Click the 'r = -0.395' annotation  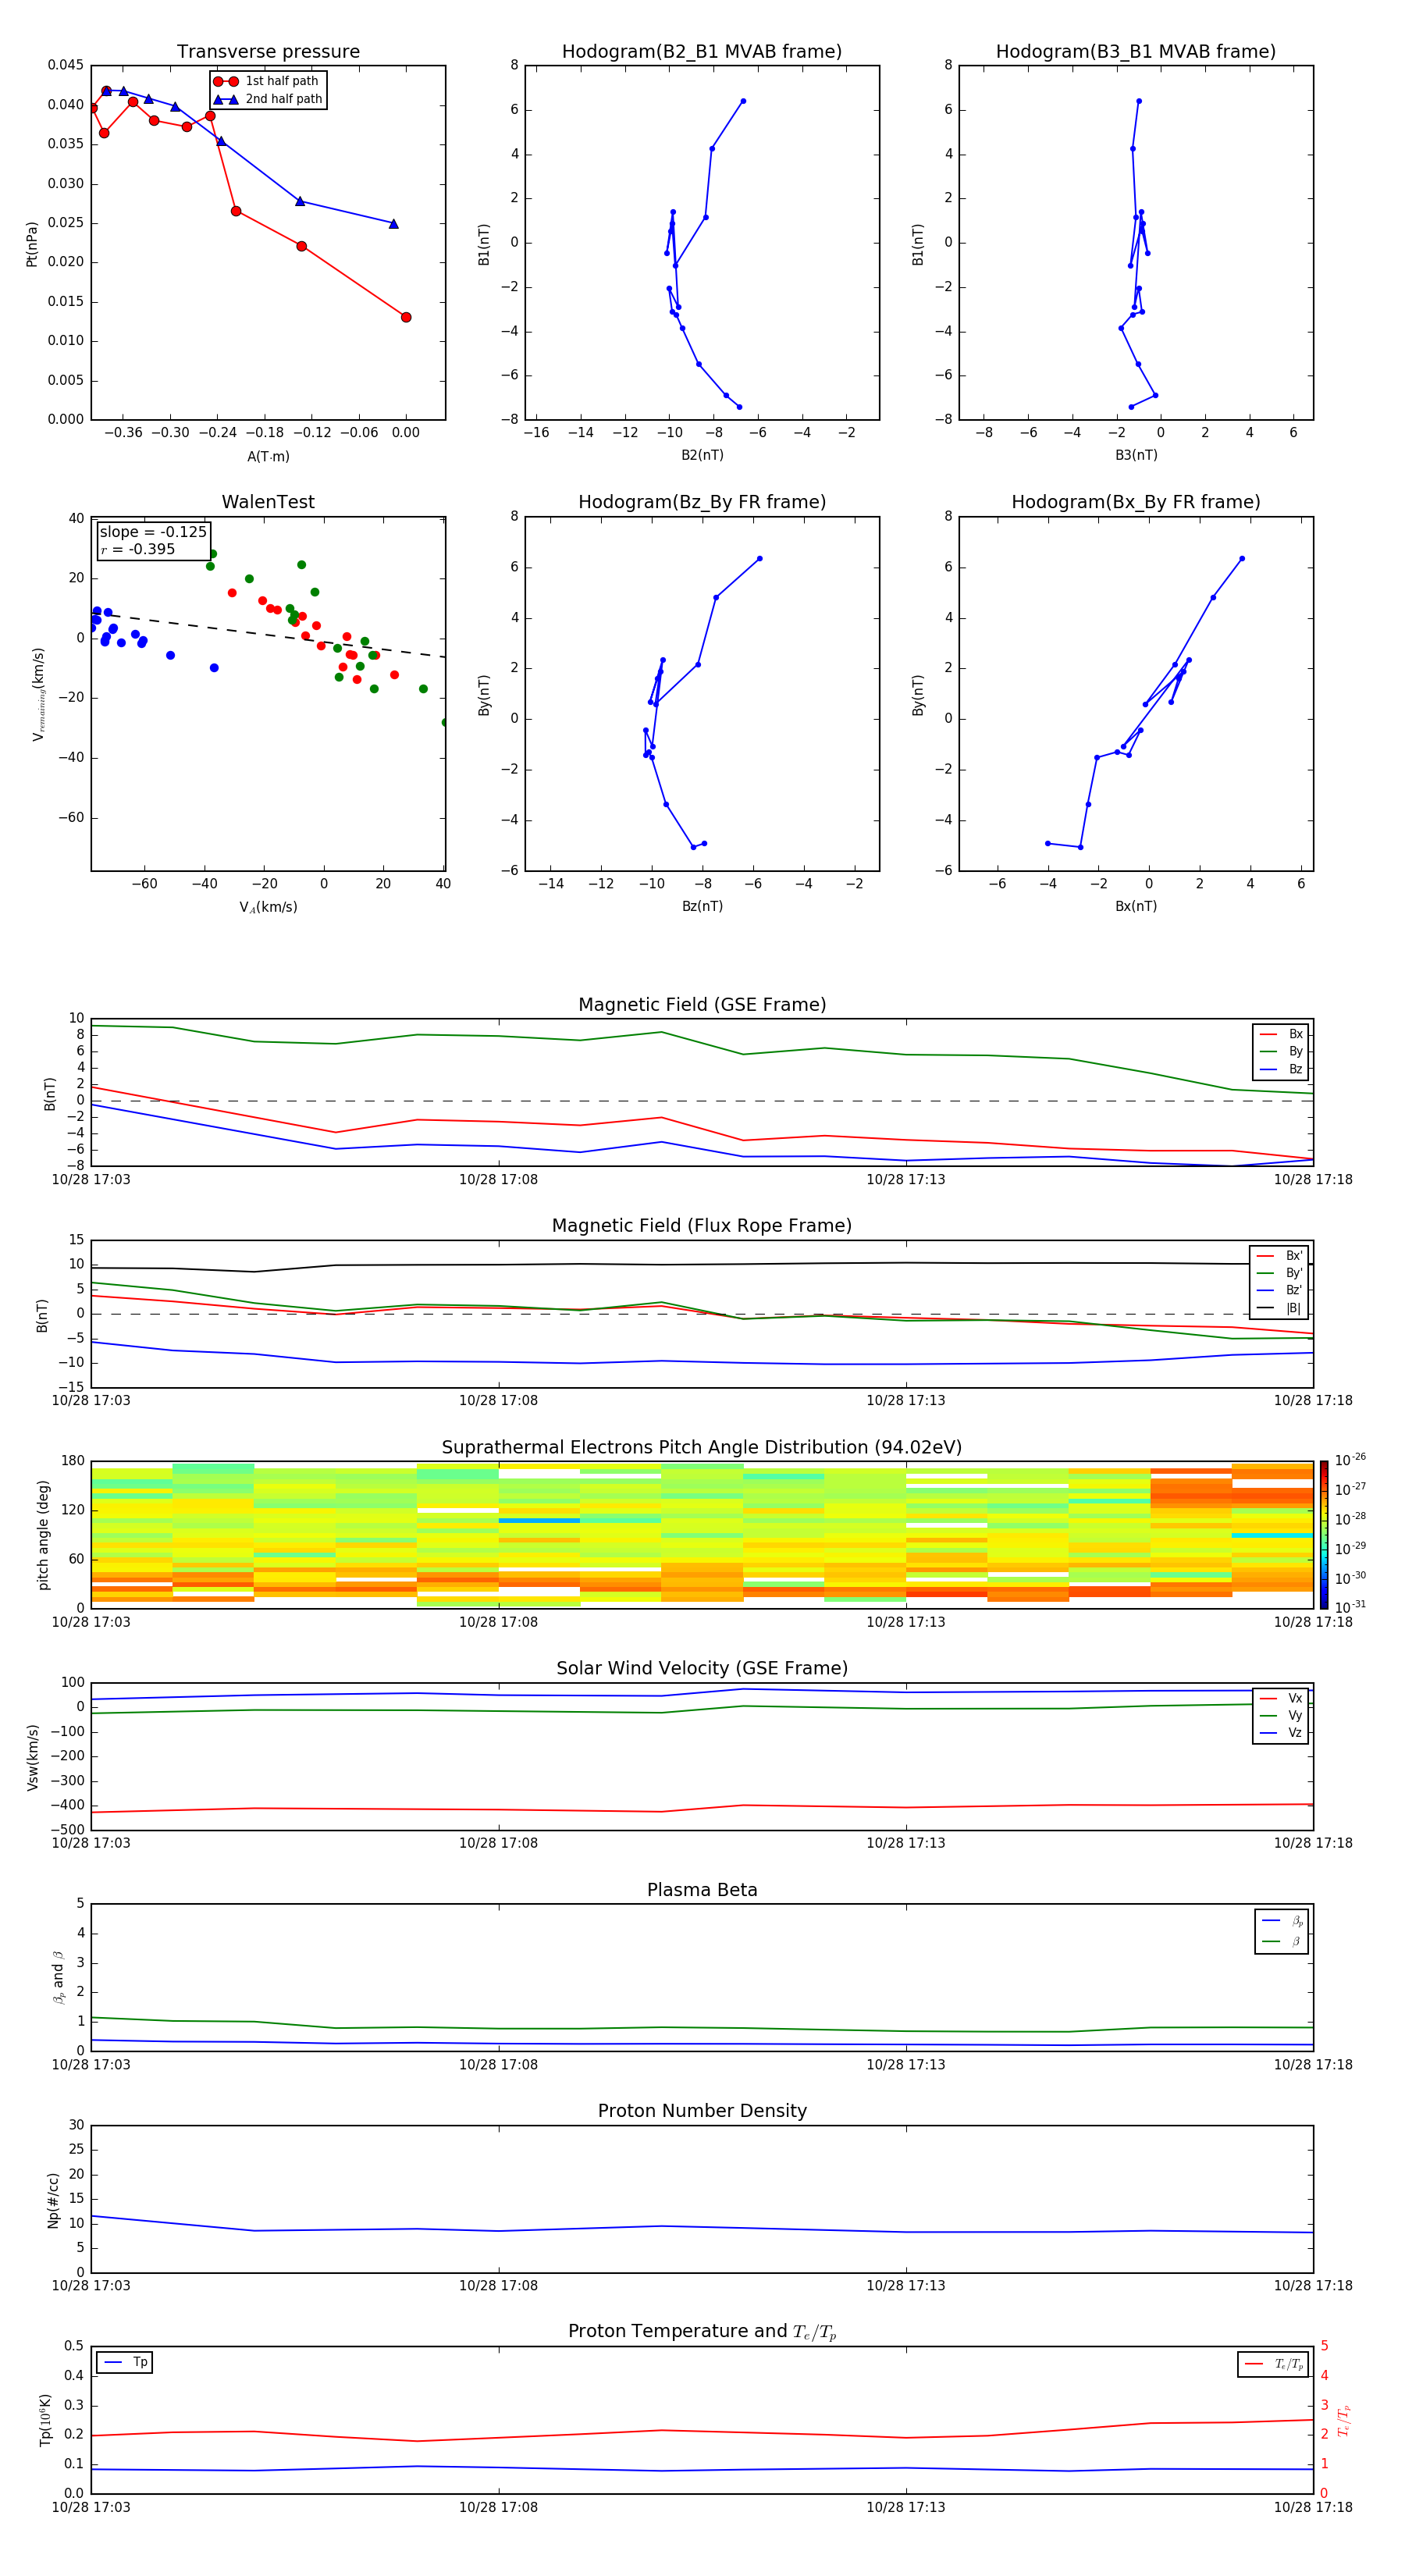coord(138,549)
